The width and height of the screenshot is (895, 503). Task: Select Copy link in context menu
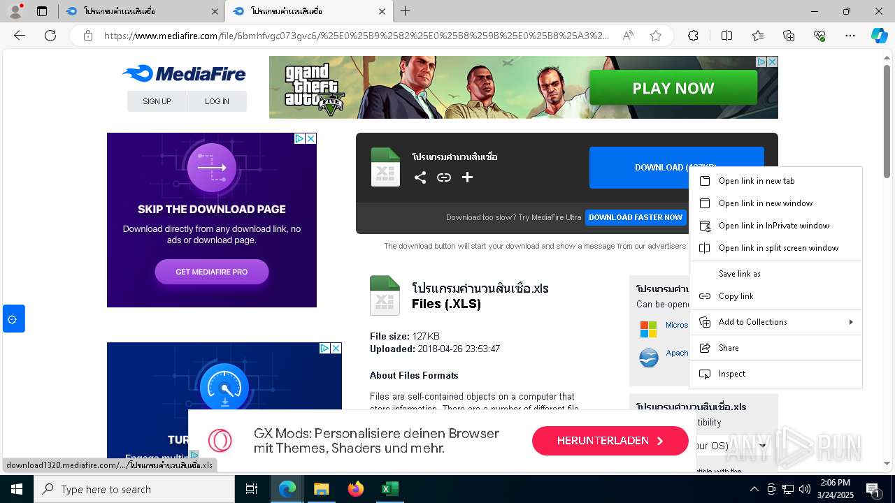click(x=775, y=296)
